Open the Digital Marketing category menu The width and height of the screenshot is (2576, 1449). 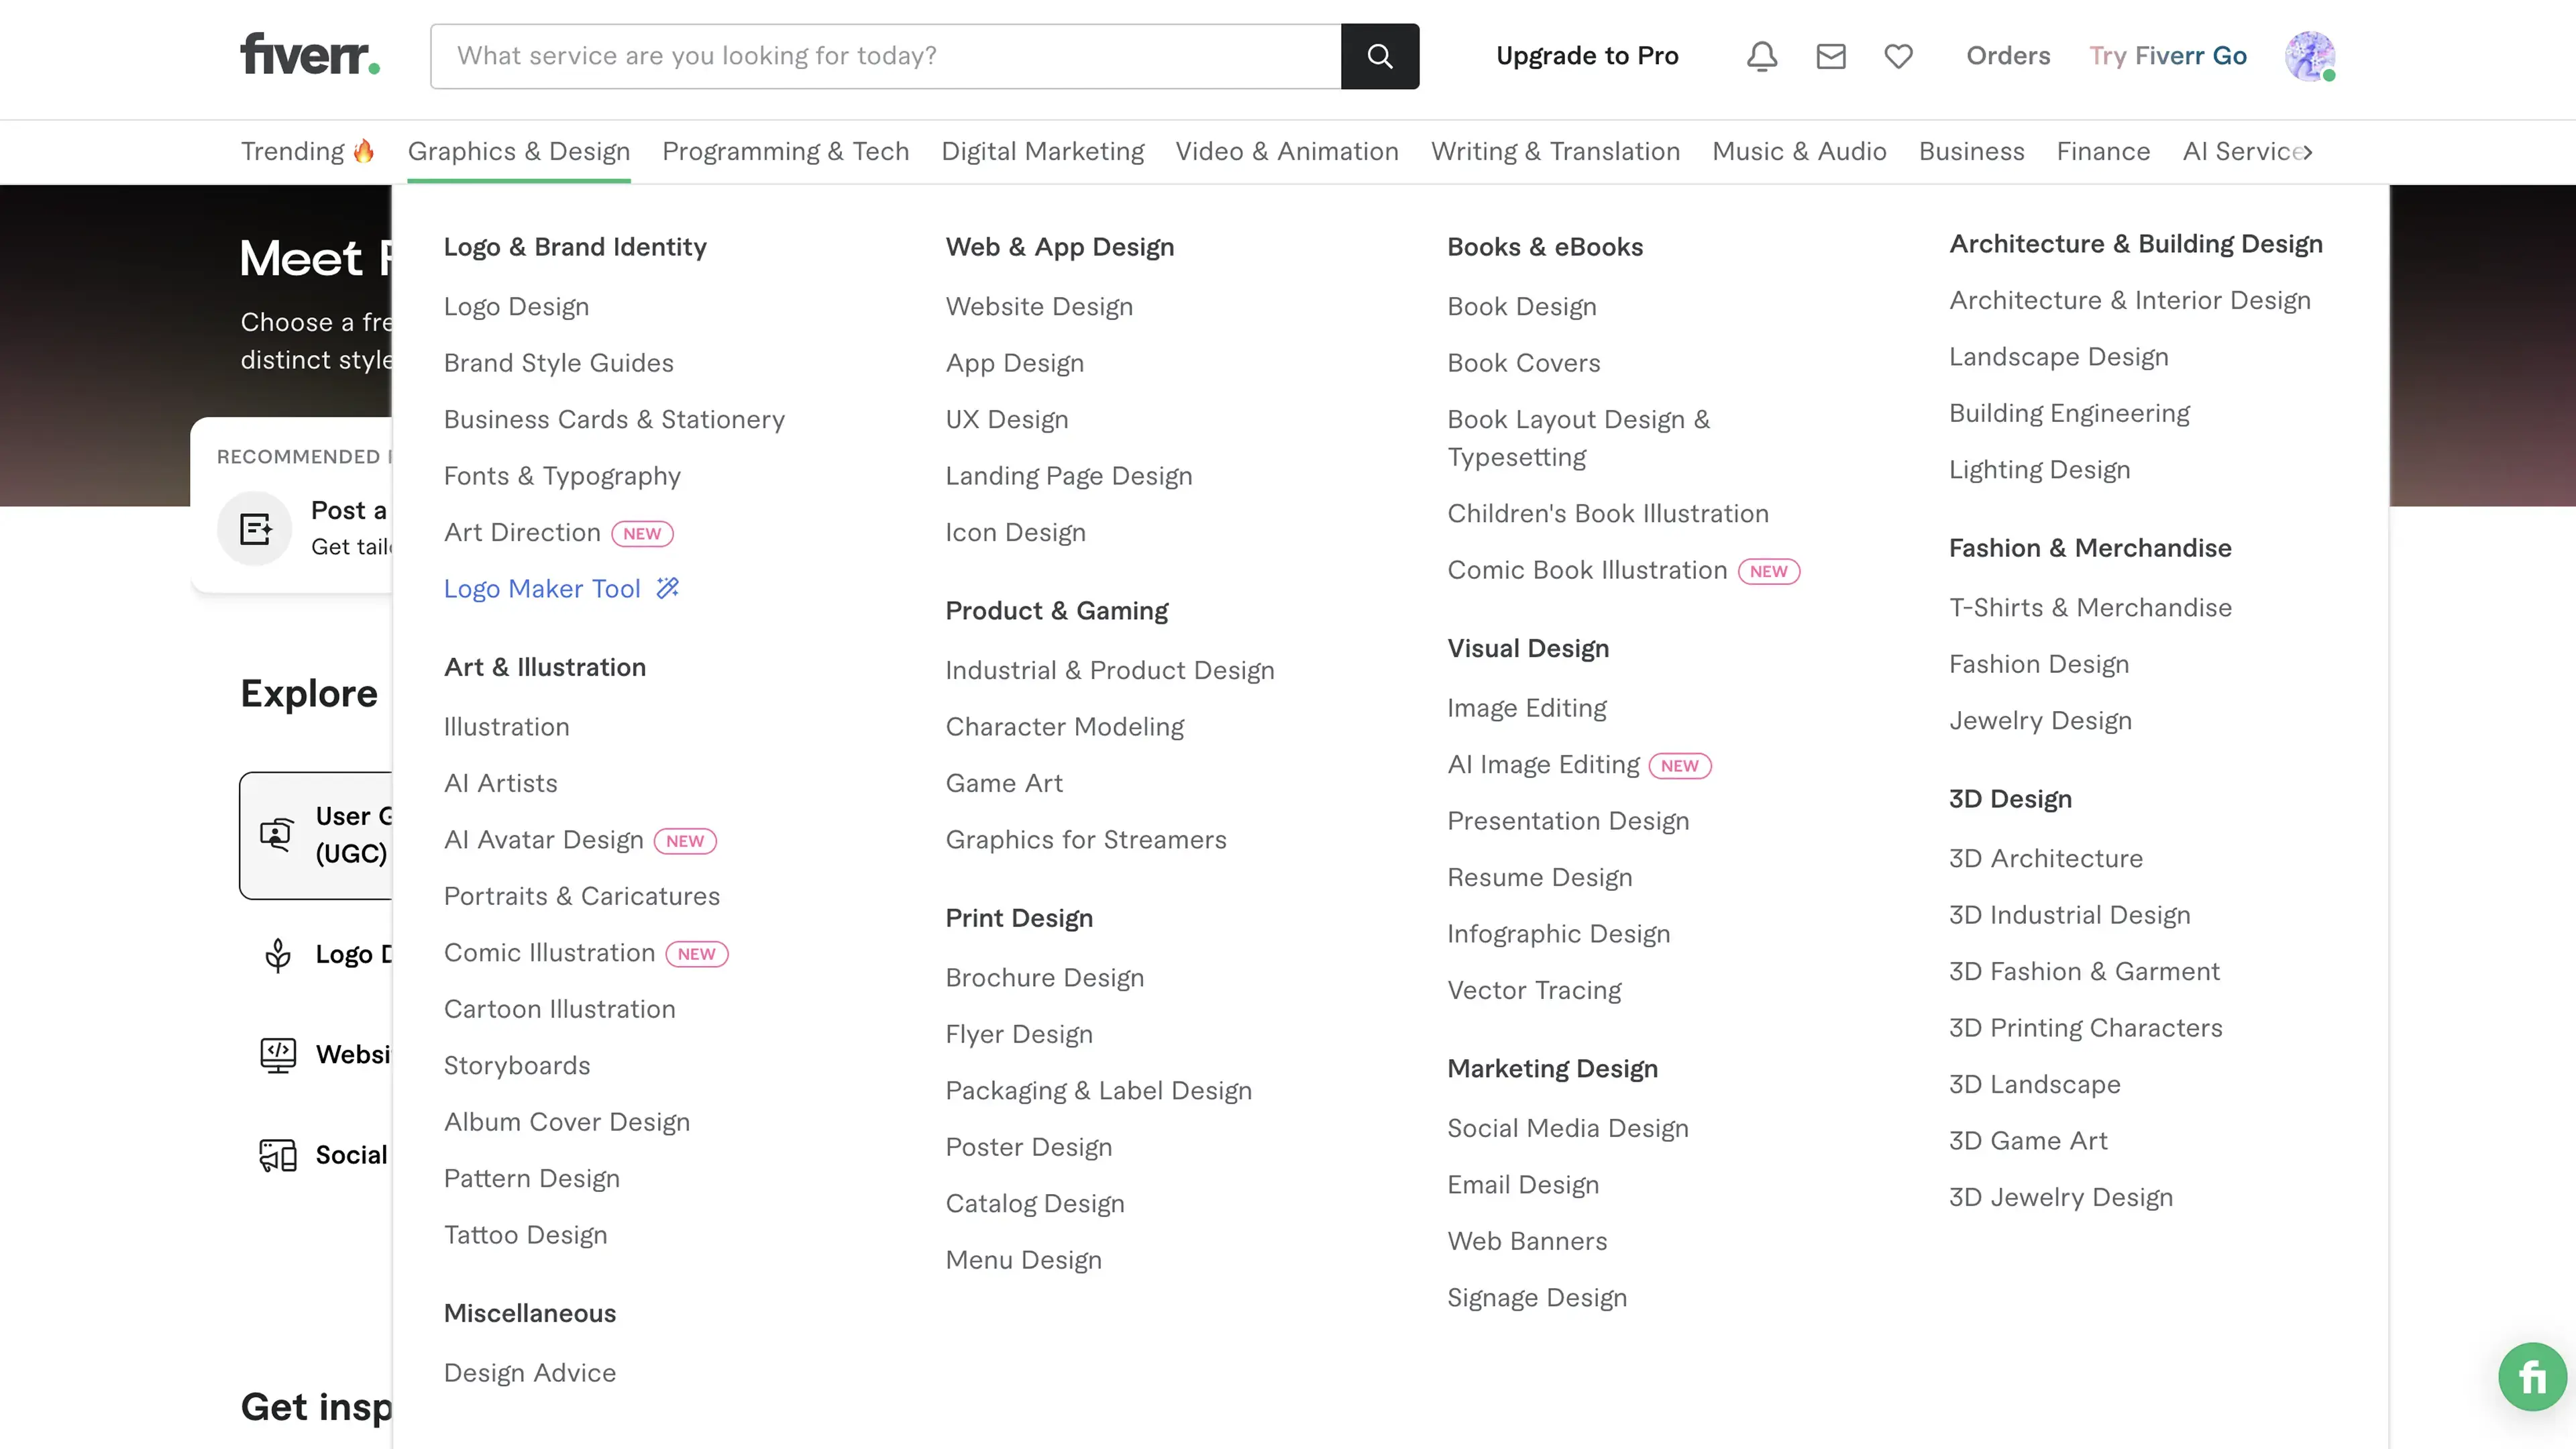[x=1042, y=151]
